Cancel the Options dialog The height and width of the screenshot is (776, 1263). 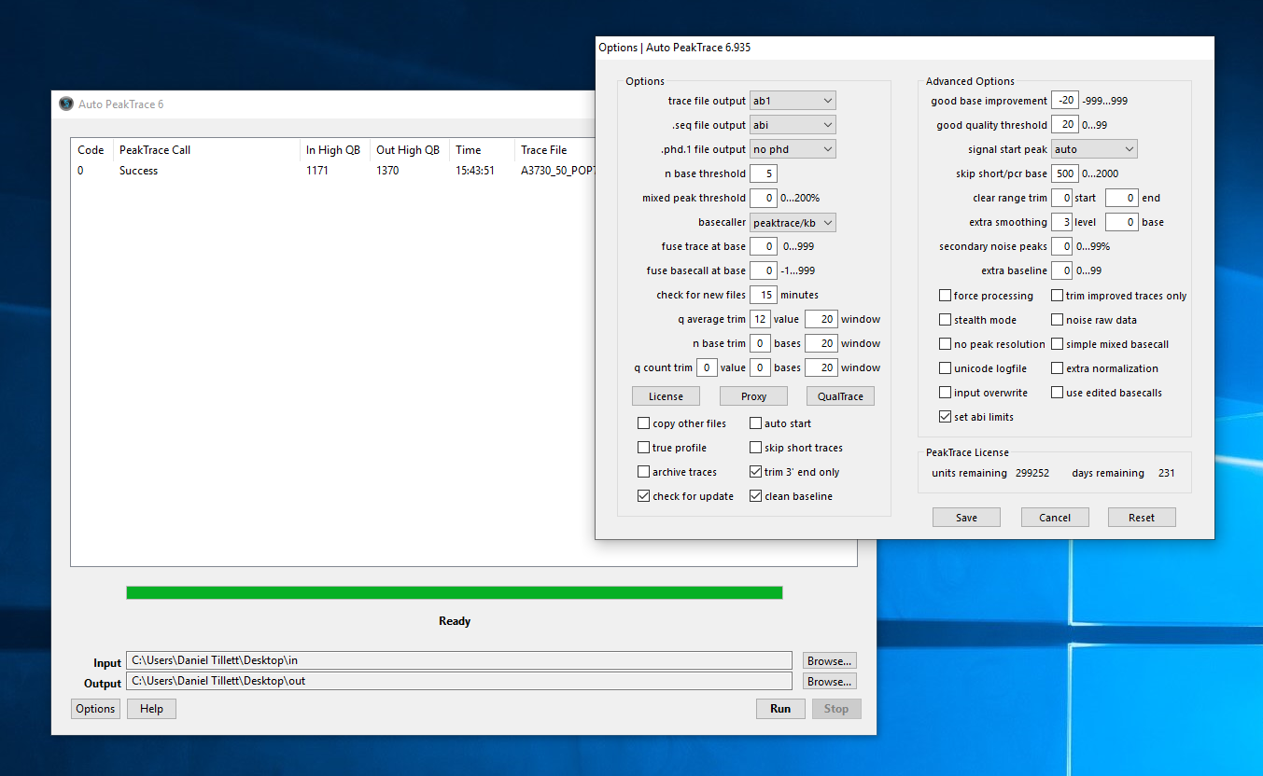1054,518
